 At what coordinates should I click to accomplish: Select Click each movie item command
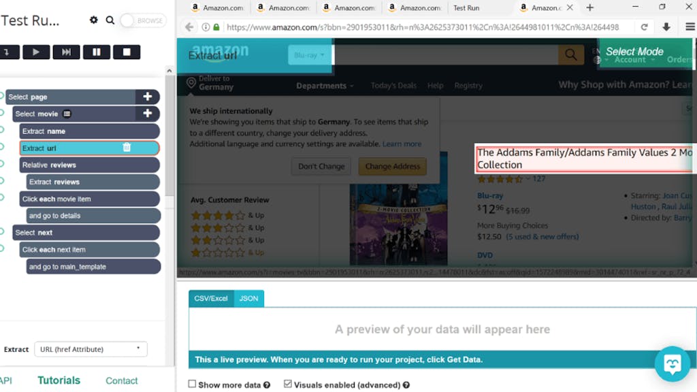point(89,199)
